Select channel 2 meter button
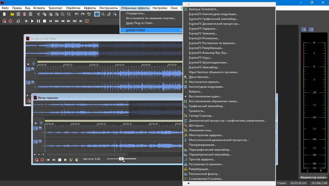 click(311, 29)
